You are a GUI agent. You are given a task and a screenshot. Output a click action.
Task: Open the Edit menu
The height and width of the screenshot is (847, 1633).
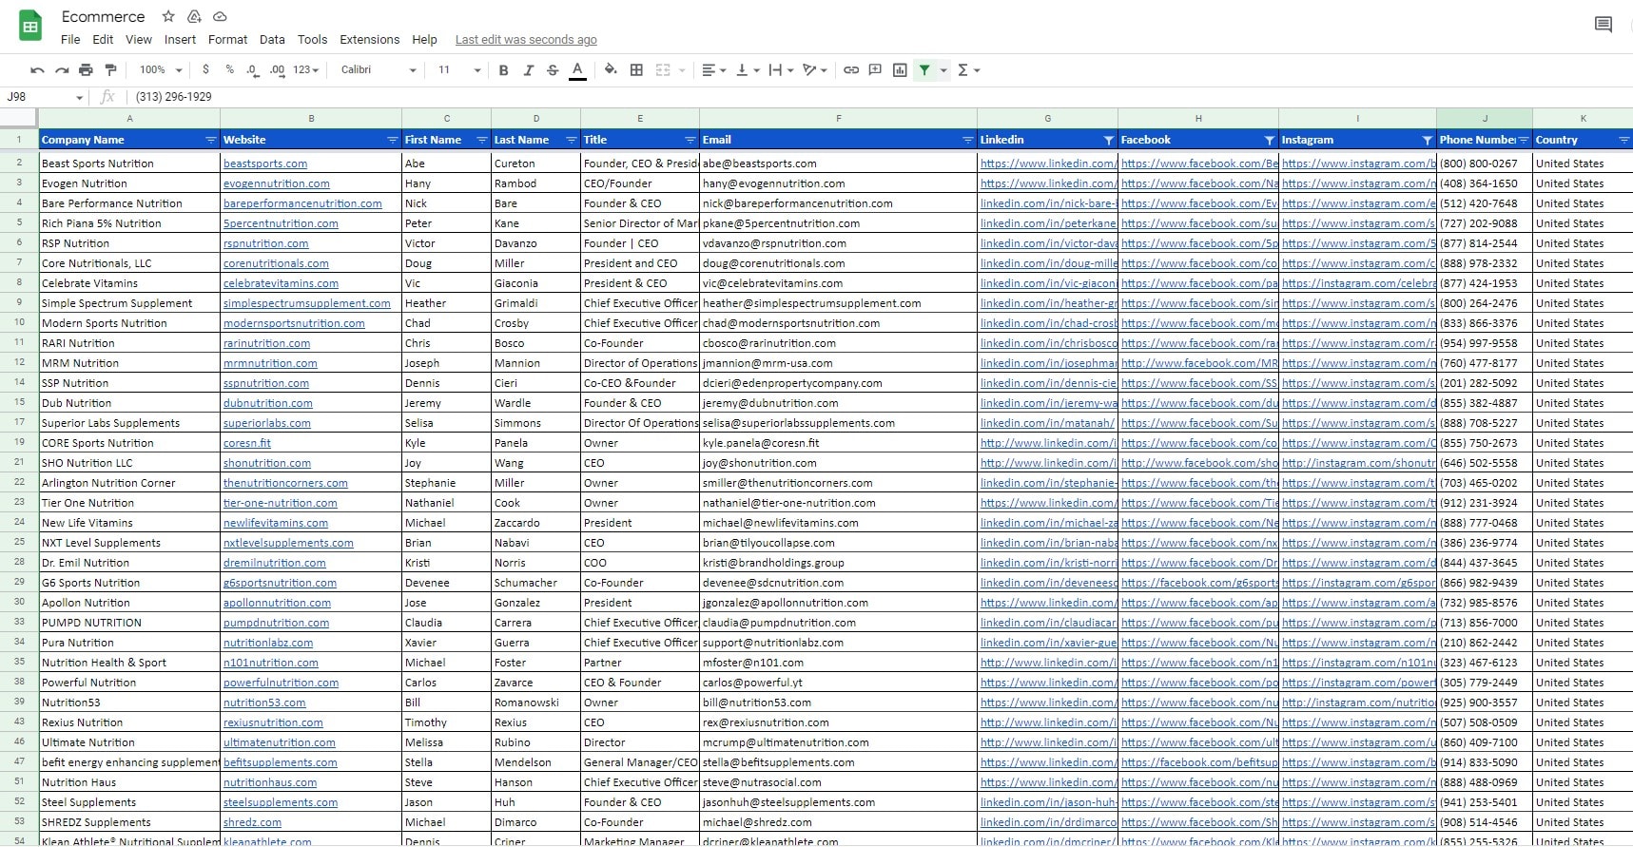click(103, 39)
